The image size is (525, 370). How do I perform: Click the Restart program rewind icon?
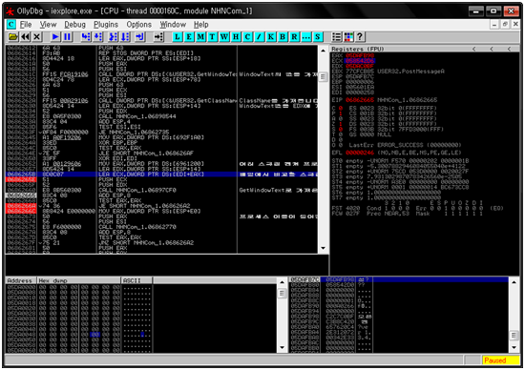tap(25, 37)
